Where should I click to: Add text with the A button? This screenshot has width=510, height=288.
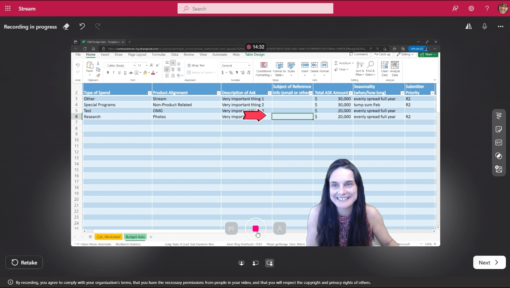[280, 228]
